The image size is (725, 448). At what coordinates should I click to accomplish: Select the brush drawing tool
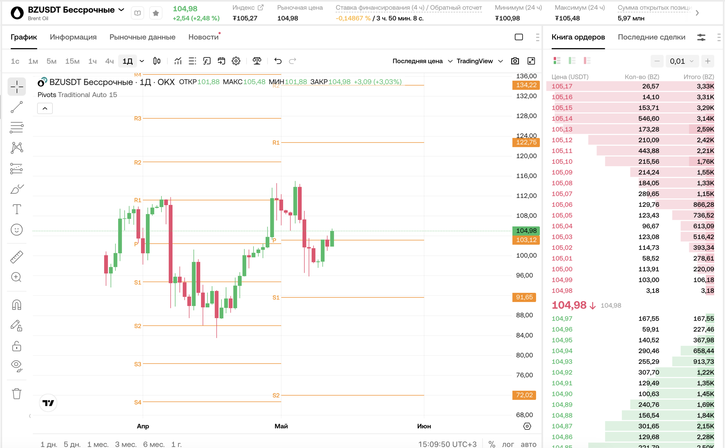pos(17,189)
